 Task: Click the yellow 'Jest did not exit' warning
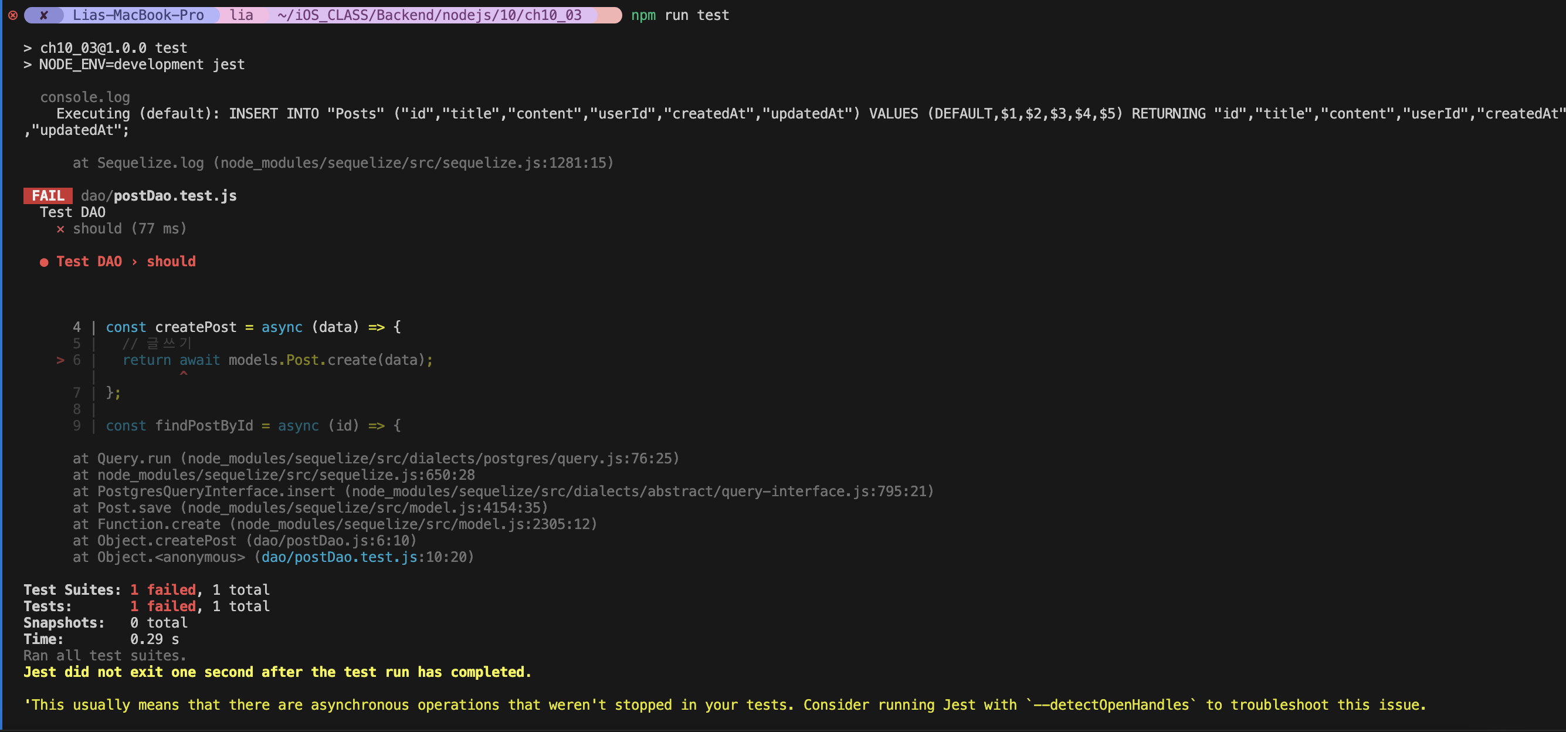click(x=277, y=672)
